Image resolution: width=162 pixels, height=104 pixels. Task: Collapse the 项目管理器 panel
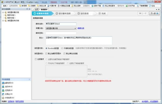click(x=29, y=79)
